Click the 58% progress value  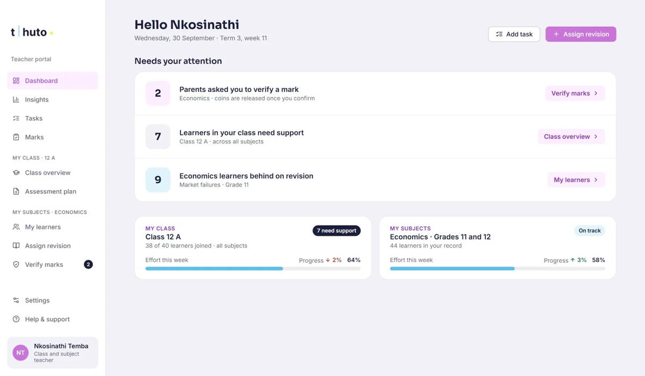[x=598, y=260]
